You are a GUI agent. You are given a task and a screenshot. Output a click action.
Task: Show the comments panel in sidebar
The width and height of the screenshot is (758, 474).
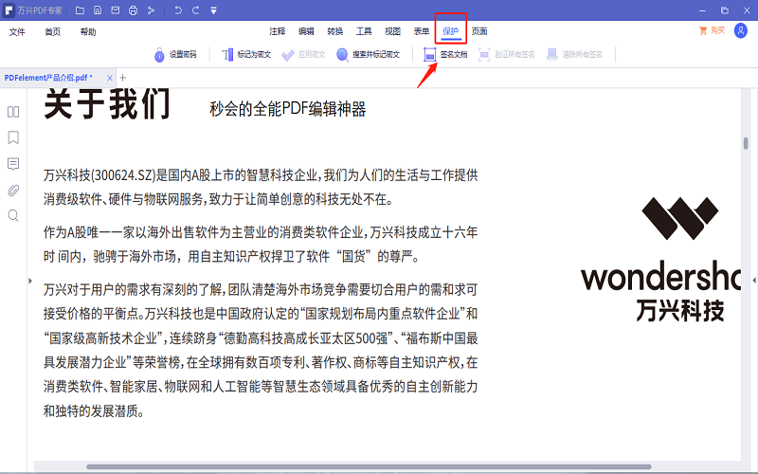tap(13, 163)
